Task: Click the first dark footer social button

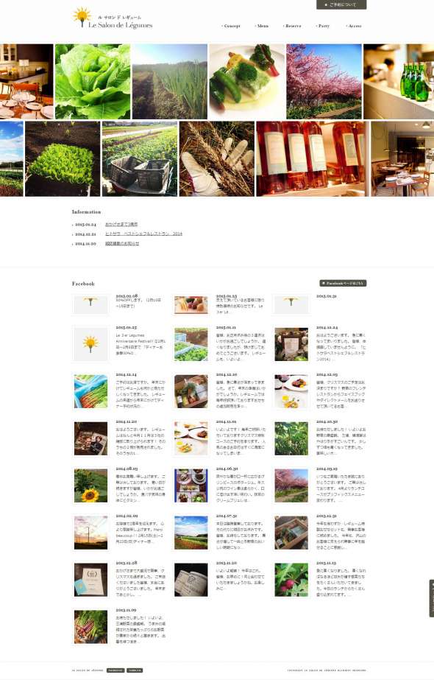Action: [115, 670]
